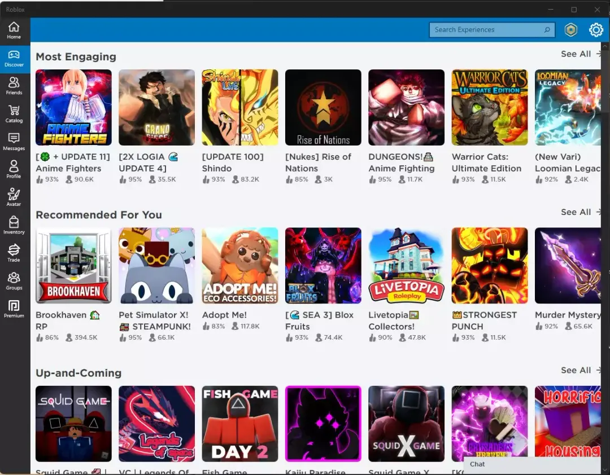Open the Rise of Nations thumbnail
This screenshot has height=475, width=610.
click(323, 108)
